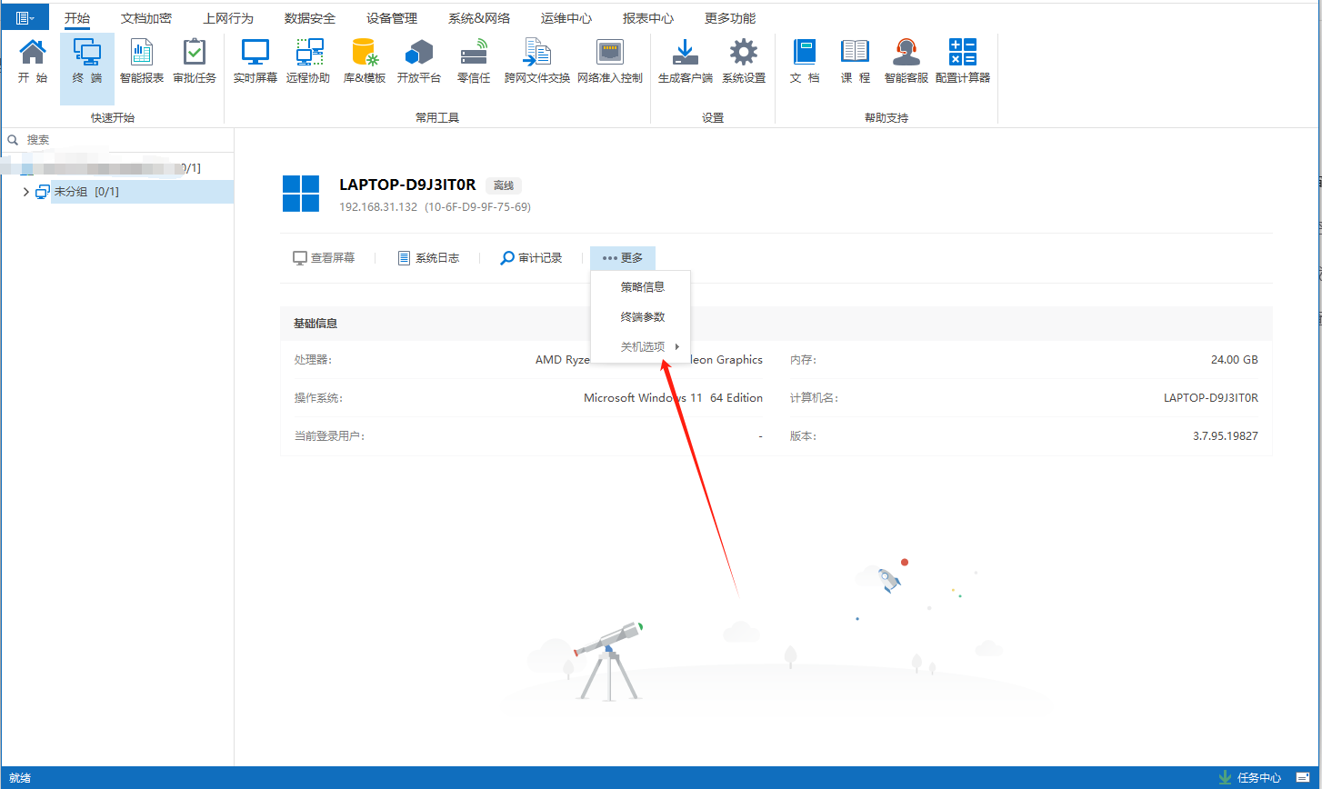This screenshot has width=1322, height=789.
Task: Open the 开始 home icon in the ribbon
Action: tap(33, 61)
